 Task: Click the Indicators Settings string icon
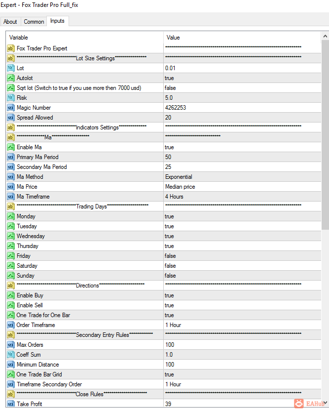11,127
